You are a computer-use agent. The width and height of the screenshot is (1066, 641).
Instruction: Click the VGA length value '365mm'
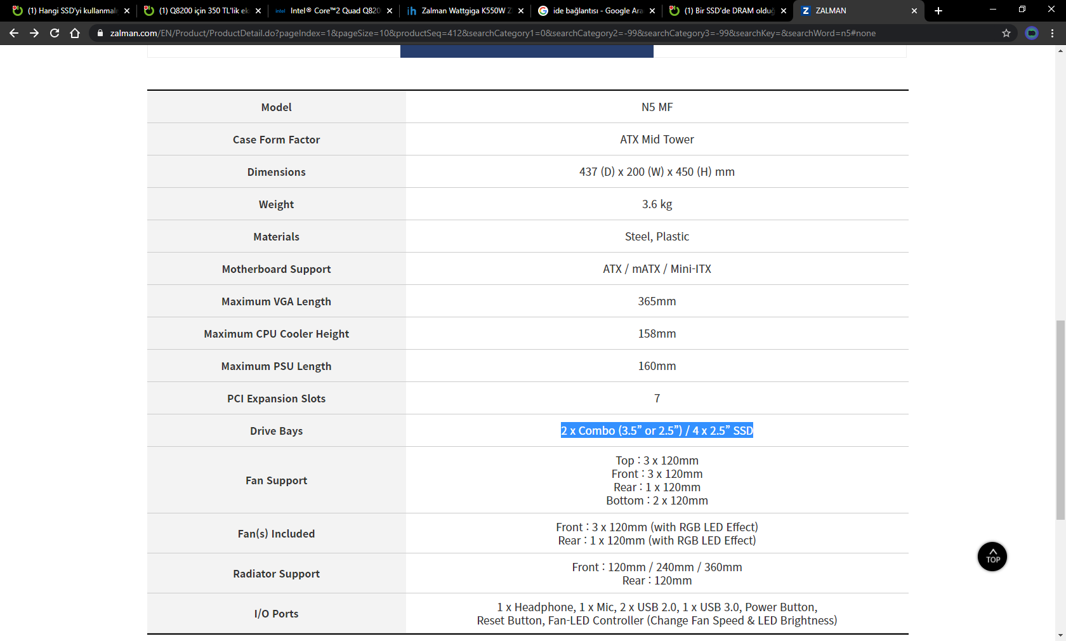[x=657, y=301]
